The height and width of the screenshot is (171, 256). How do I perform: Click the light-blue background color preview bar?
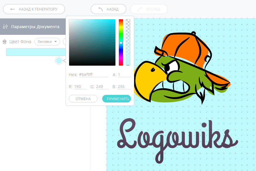35,52
